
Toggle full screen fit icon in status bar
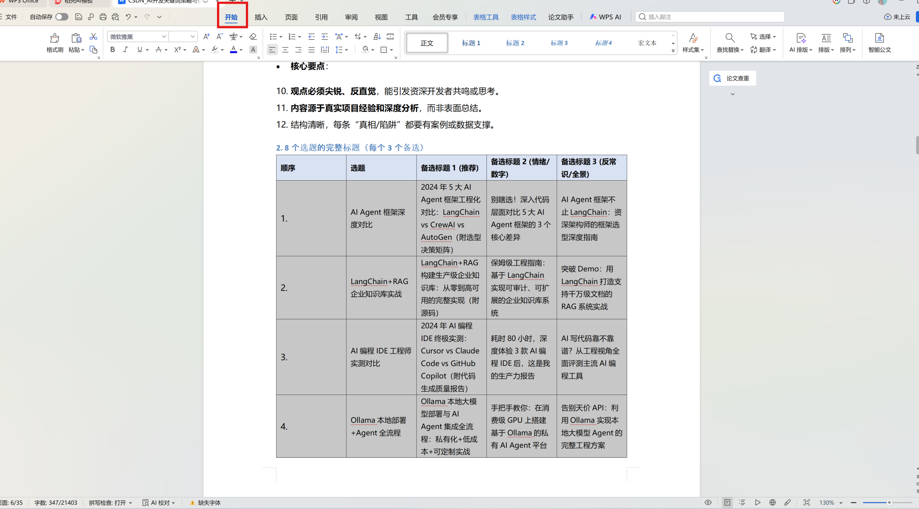(x=807, y=503)
